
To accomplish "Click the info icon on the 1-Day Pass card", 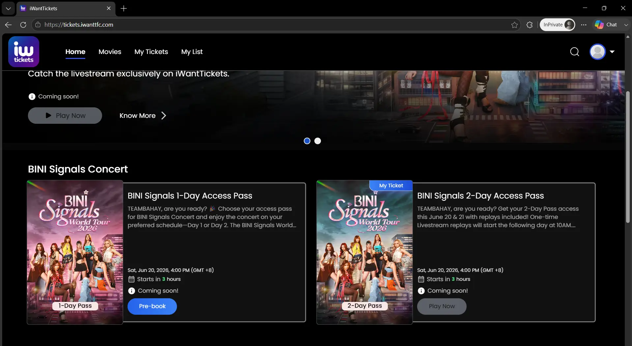I will pyautogui.click(x=131, y=291).
